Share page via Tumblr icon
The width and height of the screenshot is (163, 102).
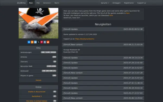(x=45, y=42)
